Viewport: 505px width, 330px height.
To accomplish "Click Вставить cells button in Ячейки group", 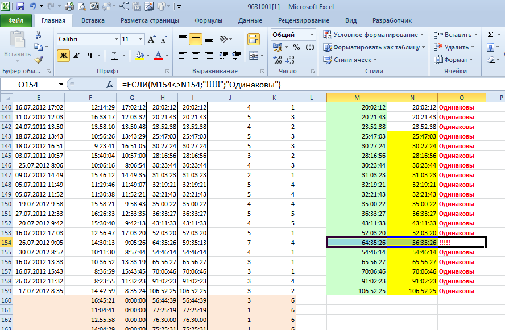I will pos(456,35).
